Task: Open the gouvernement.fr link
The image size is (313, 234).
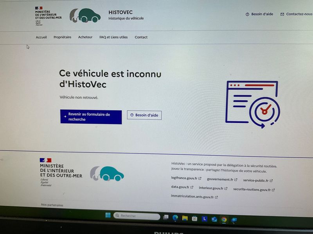Action: click(x=222, y=179)
